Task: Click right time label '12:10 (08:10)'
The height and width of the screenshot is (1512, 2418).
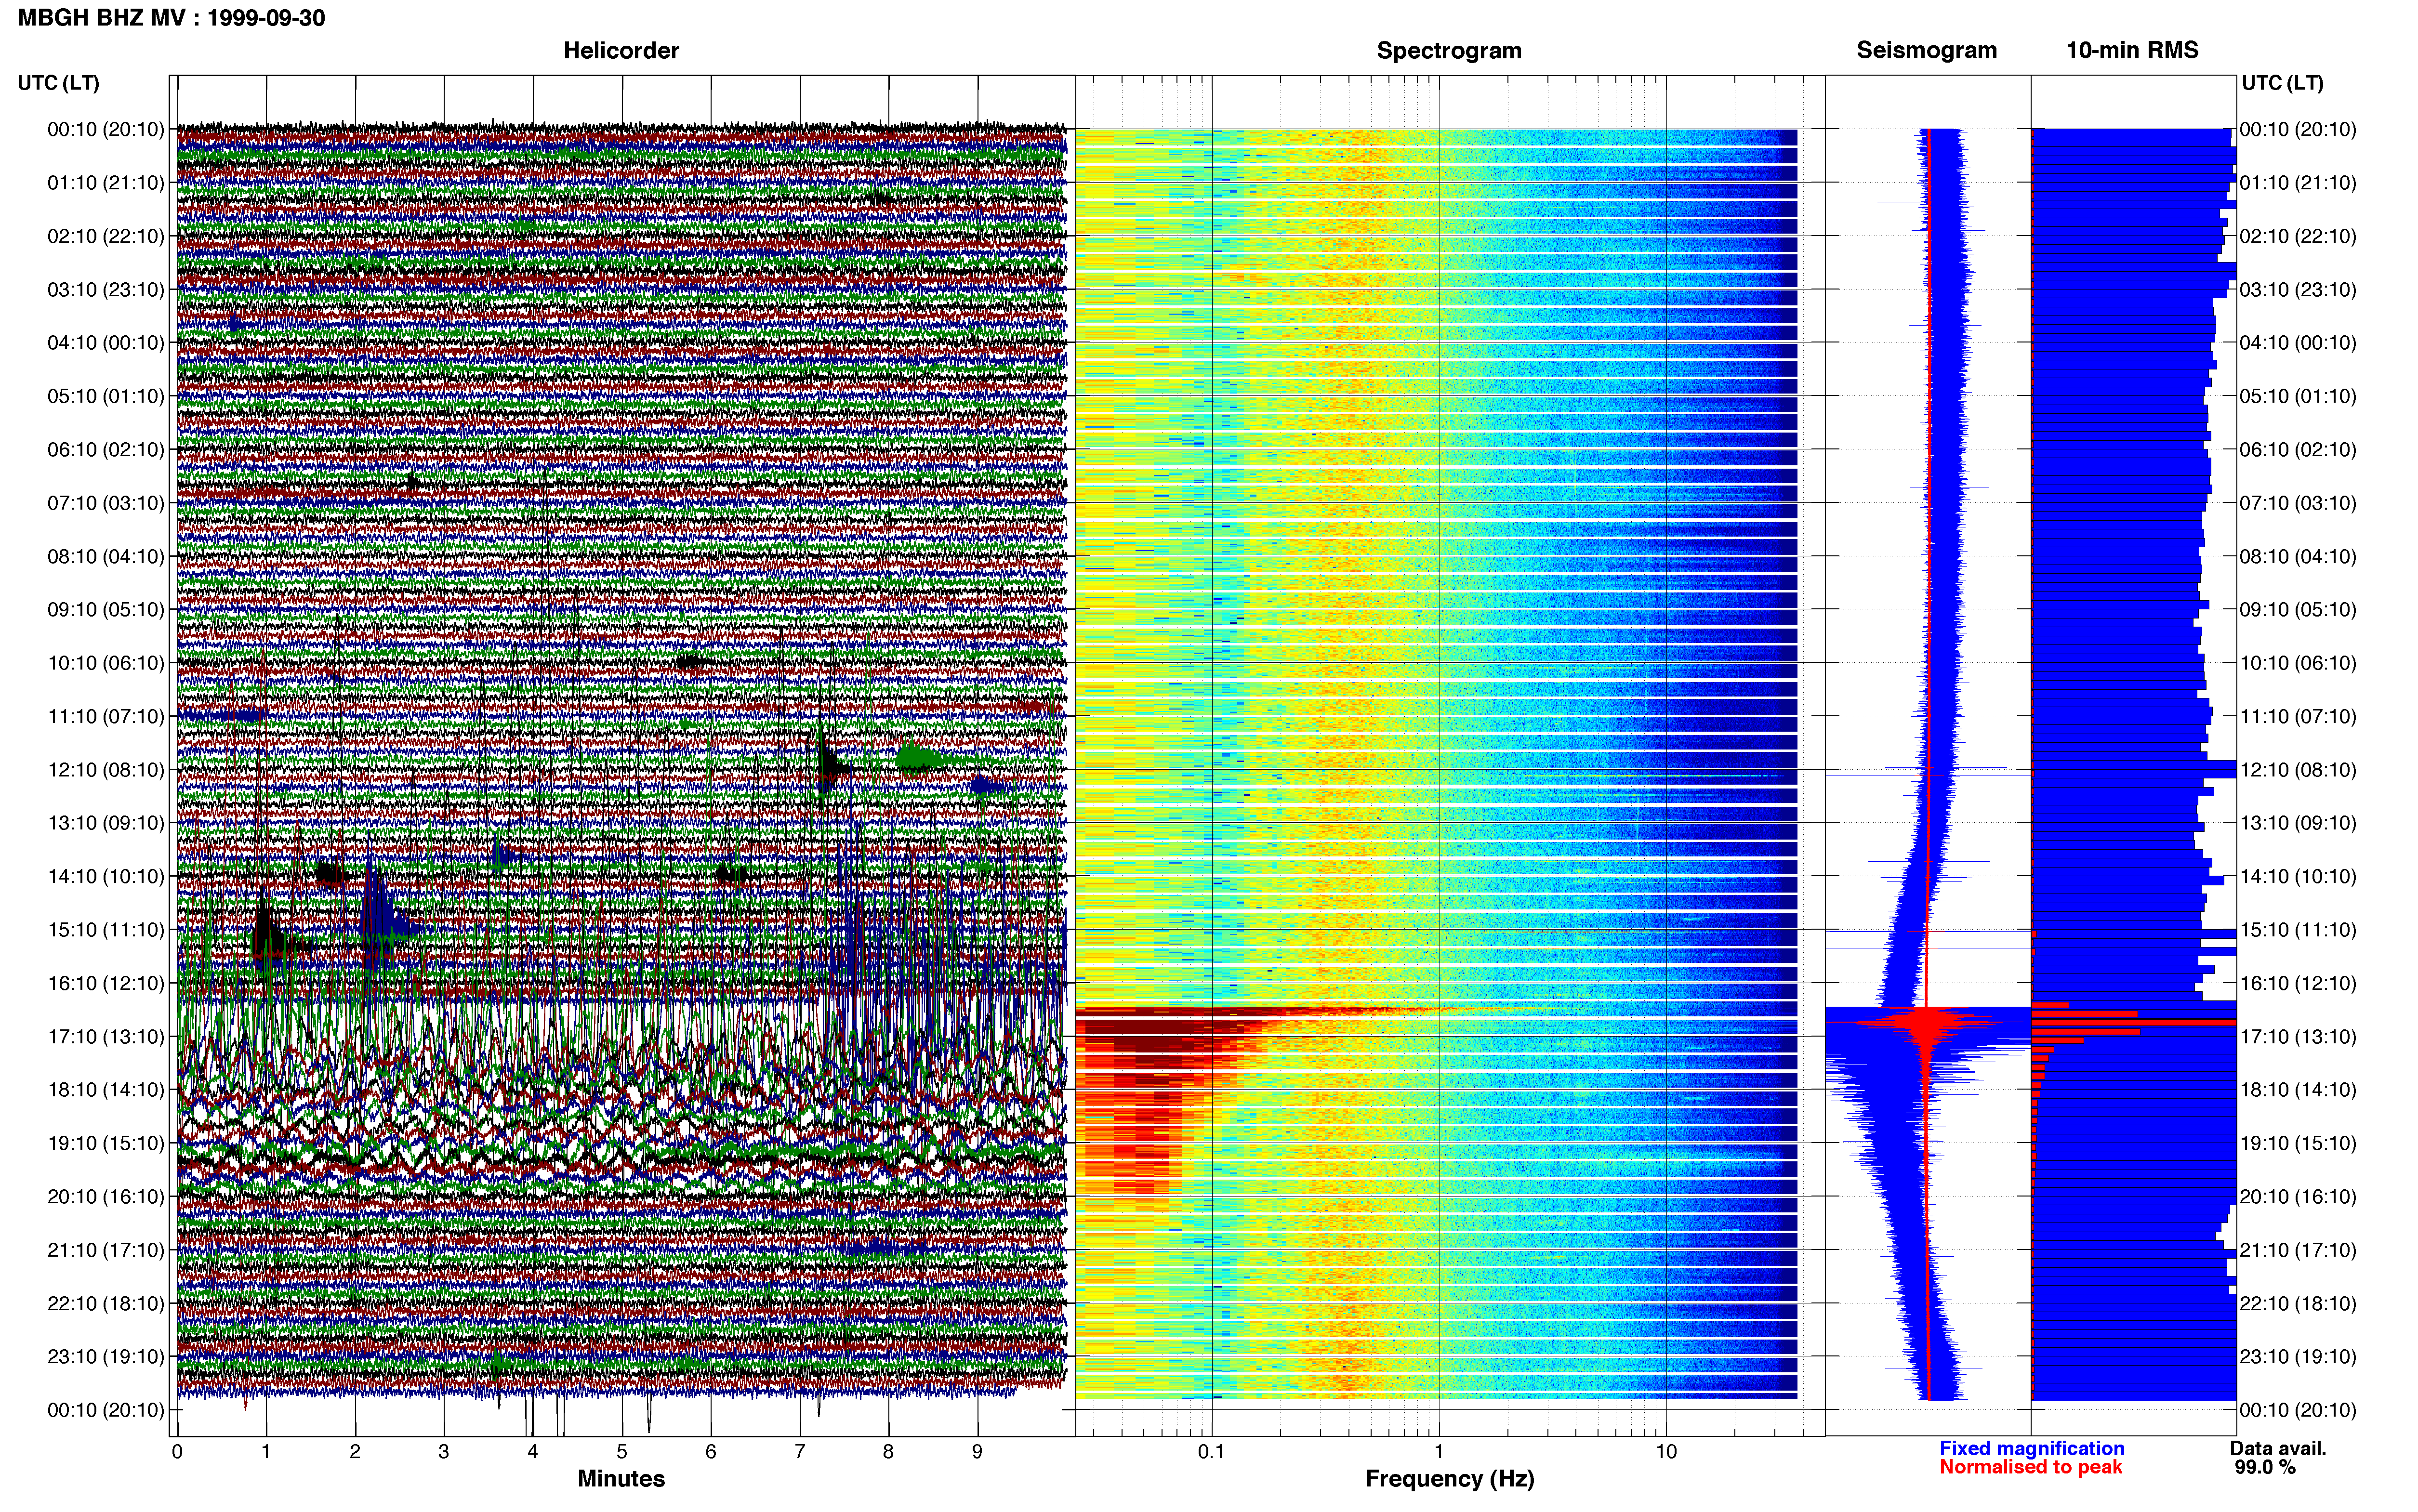Action: 2298,770
